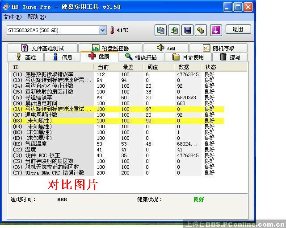The image size is (286, 228).
Task: Click the 状态 column header
Action: [212, 67]
